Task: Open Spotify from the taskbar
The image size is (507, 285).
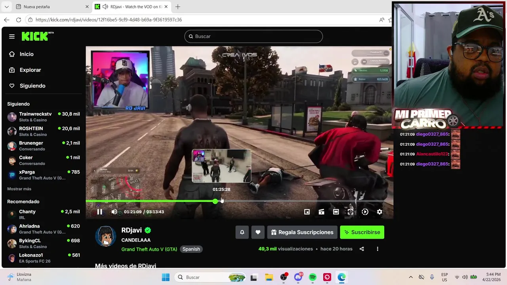Action: tap(313, 277)
